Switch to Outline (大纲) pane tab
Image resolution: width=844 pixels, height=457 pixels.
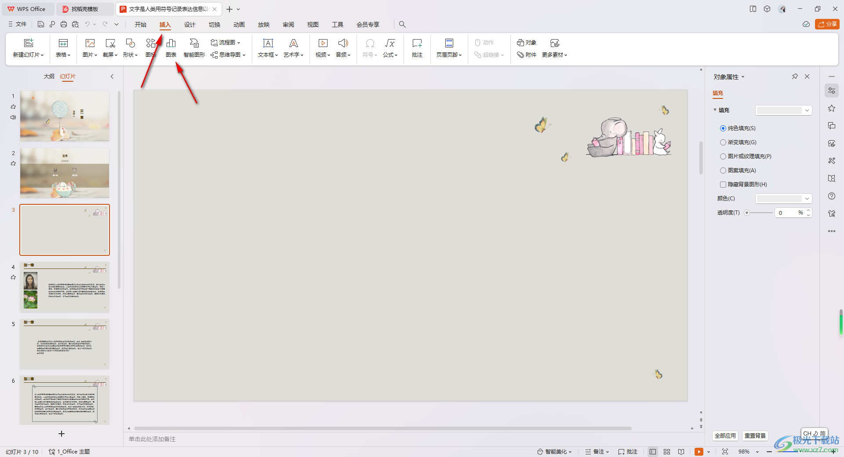(49, 76)
